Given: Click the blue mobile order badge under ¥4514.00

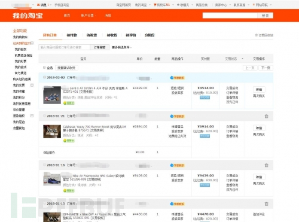Looking at the screenshot, I should [x=205, y=98].
